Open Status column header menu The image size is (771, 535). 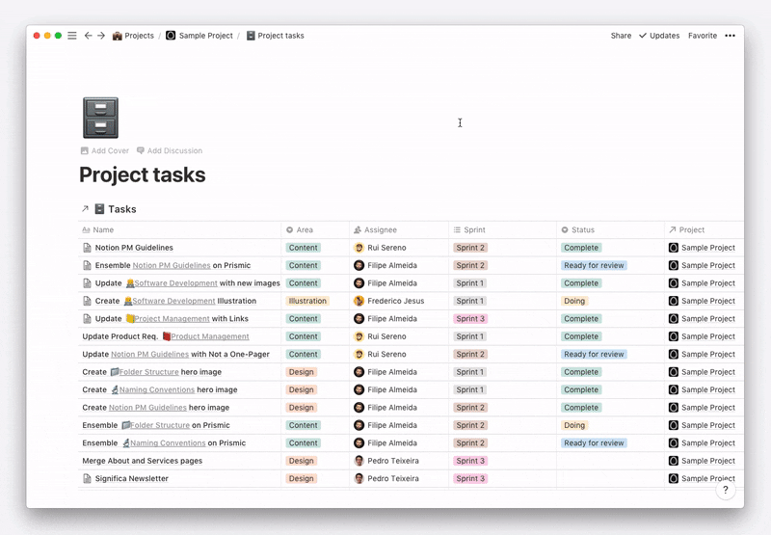(610, 229)
